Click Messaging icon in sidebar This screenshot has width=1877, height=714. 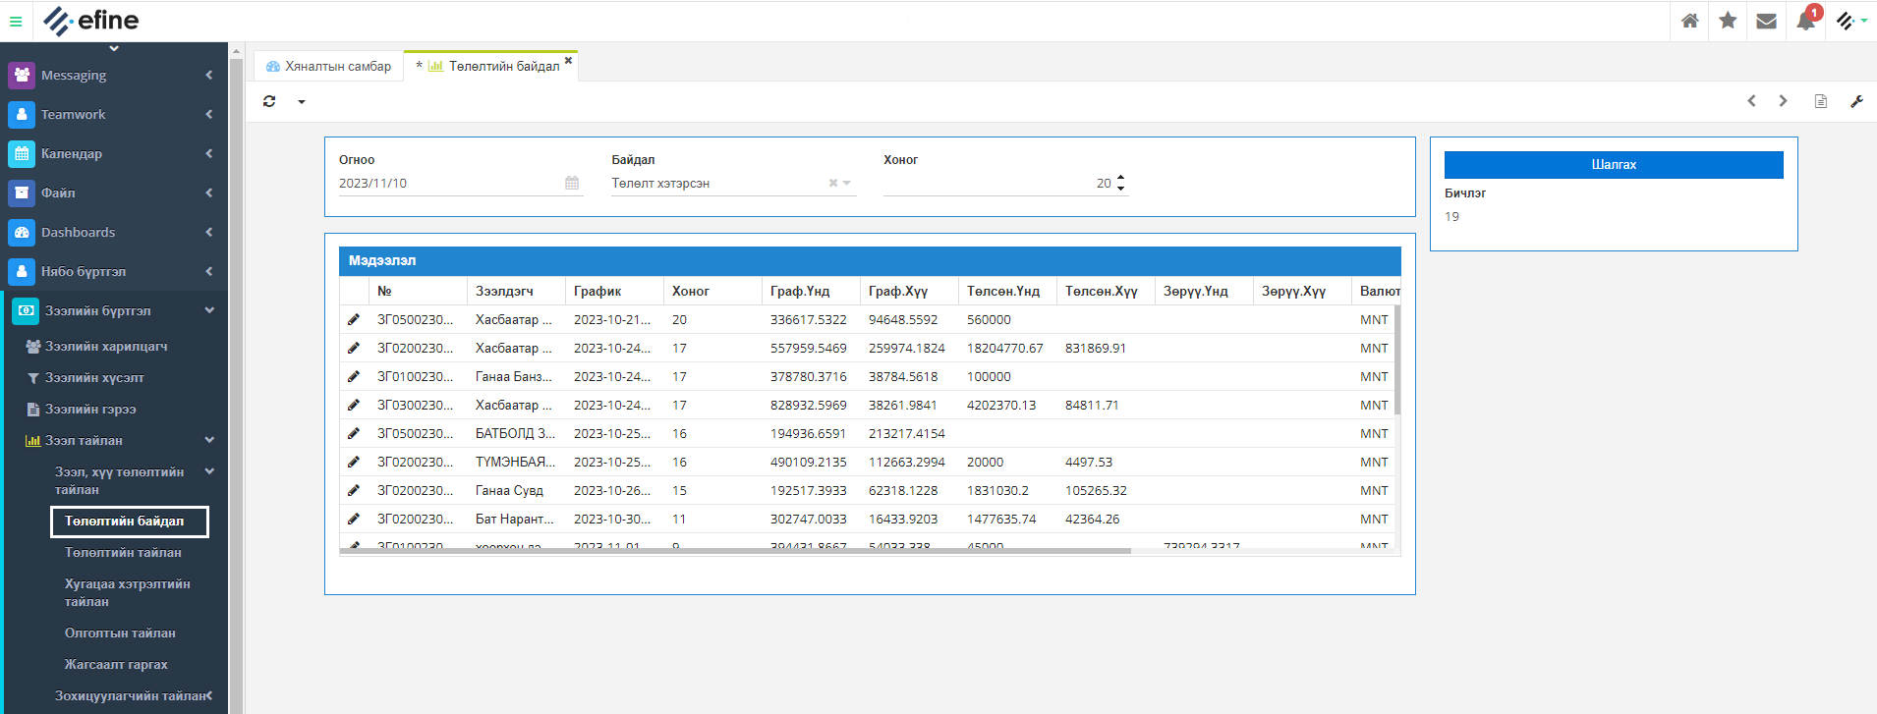22,75
